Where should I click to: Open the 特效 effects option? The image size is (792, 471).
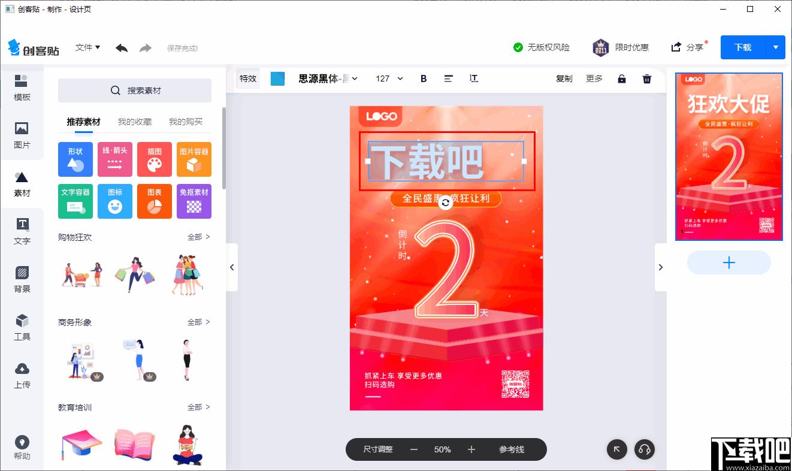point(248,78)
